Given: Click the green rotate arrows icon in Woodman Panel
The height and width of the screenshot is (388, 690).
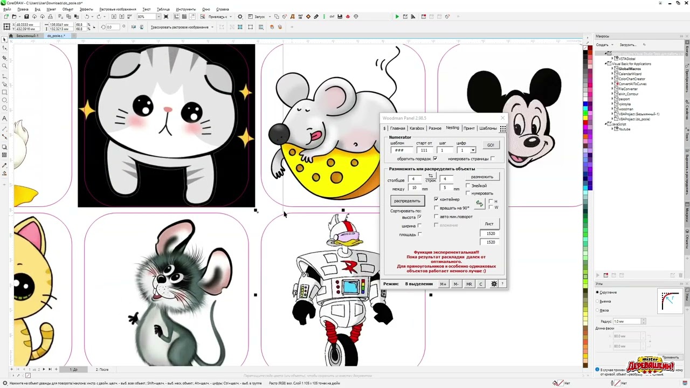Looking at the screenshot, I should tap(479, 203).
